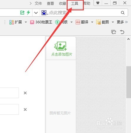The height and width of the screenshot is (133, 131).
Task: Open the 文件 menu
Action: tap(38, 4)
